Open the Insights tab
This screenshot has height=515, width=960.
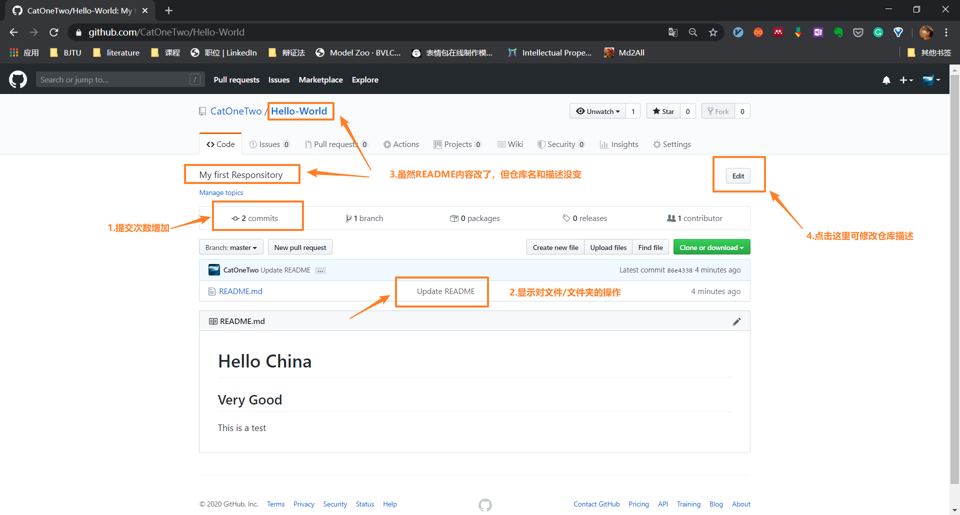(619, 144)
